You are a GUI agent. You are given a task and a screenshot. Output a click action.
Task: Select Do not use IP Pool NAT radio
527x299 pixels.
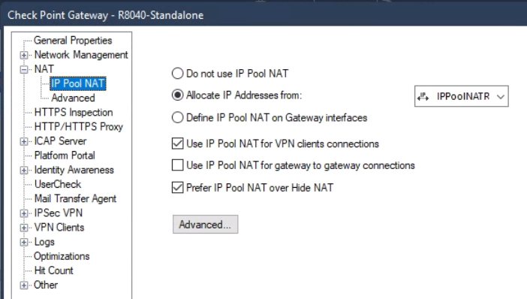pyautogui.click(x=177, y=74)
